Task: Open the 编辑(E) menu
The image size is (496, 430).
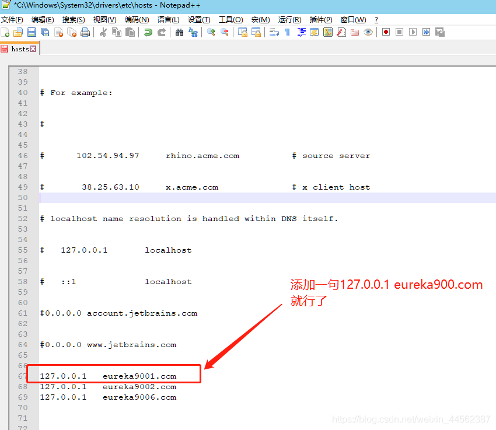Action: click(x=43, y=20)
